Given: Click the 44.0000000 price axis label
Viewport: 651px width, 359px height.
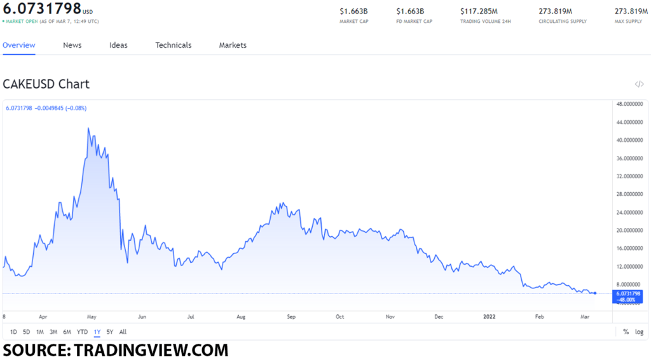Looking at the screenshot, I should point(629,123).
